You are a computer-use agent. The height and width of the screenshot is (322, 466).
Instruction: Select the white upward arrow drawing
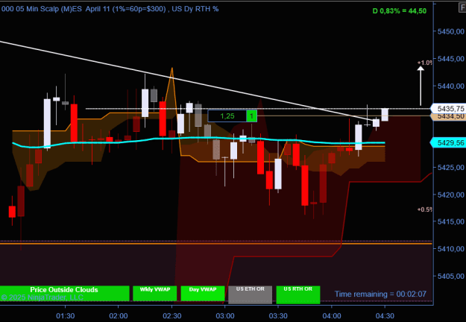click(421, 86)
